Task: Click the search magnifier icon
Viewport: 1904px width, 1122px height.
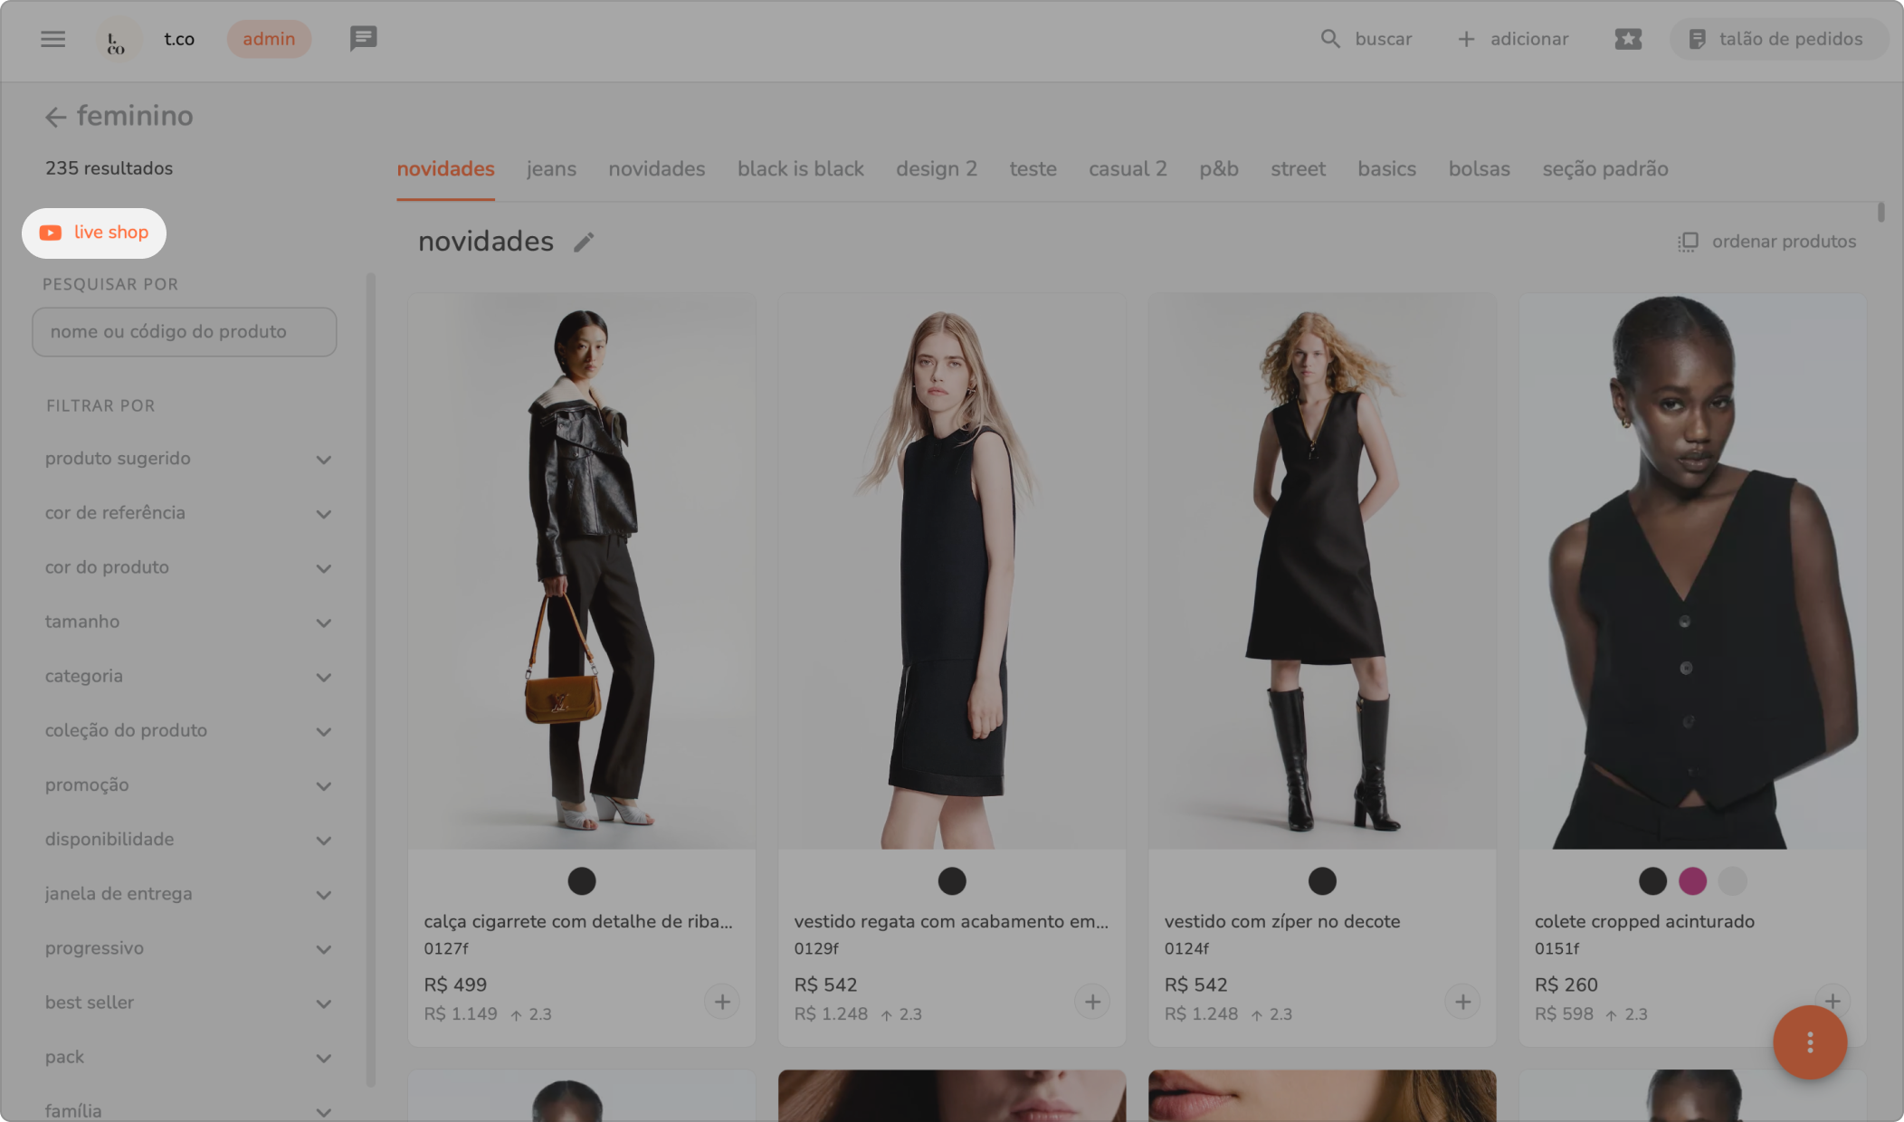Action: click(1329, 39)
